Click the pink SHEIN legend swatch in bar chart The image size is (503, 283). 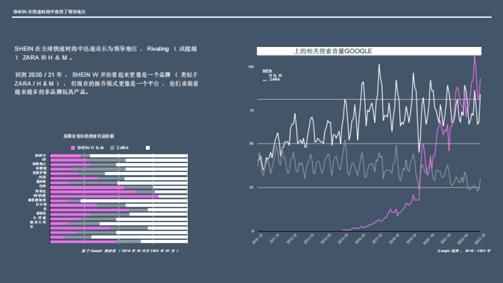(x=73, y=148)
